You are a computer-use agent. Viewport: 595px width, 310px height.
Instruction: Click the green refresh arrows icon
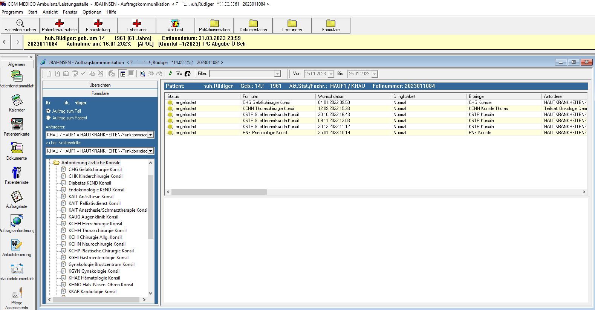(170, 73)
